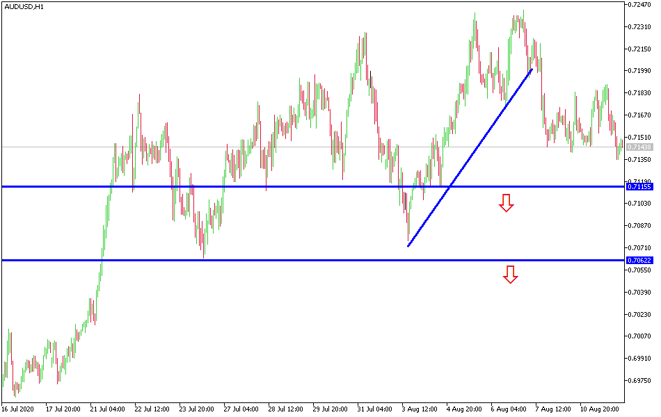Image resolution: width=661 pixels, height=417 pixels.
Task: Click the 0.69910 price axis label
Action: click(639, 359)
